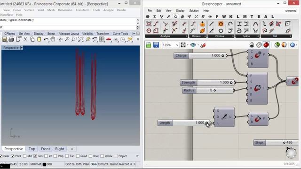
Task: Enable the Tan osnap checkbox
Action: (x=67, y=156)
